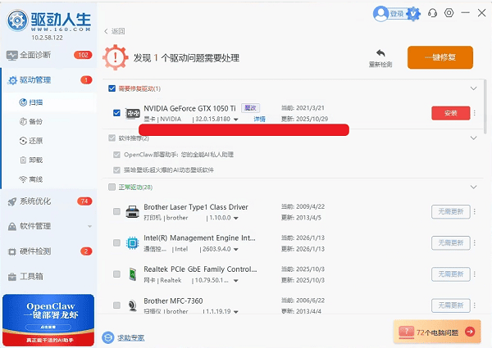Open settings hexagon icon in title bar
Viewport: 492px width, 348px height.
coord(449,13)
